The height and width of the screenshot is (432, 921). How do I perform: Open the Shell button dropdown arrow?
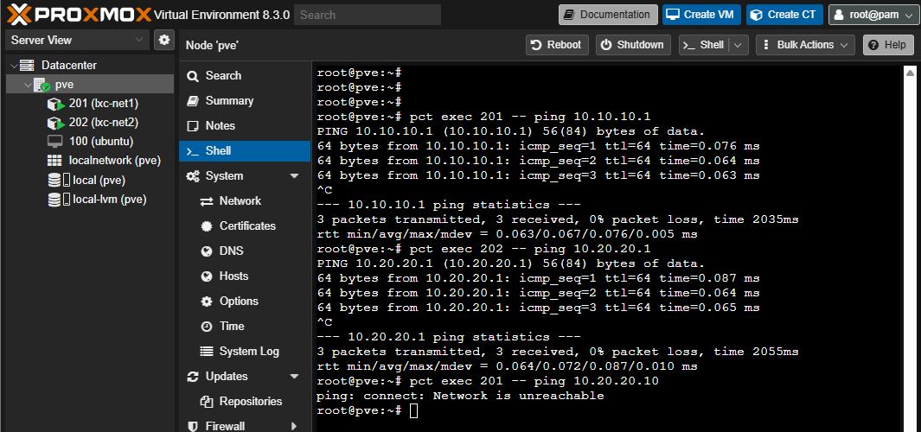[x=739, y=45]
